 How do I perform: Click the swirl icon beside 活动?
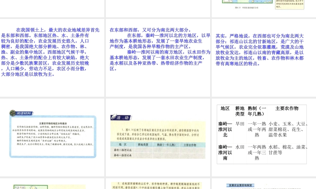tap(114, 117)
